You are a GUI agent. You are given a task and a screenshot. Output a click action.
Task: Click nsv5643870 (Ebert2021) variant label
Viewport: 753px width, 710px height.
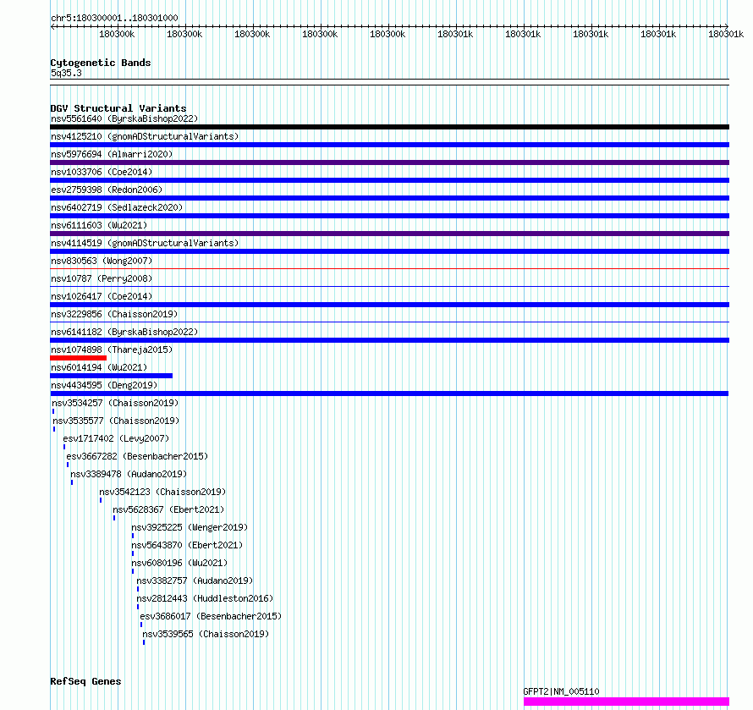coord(187,545)
